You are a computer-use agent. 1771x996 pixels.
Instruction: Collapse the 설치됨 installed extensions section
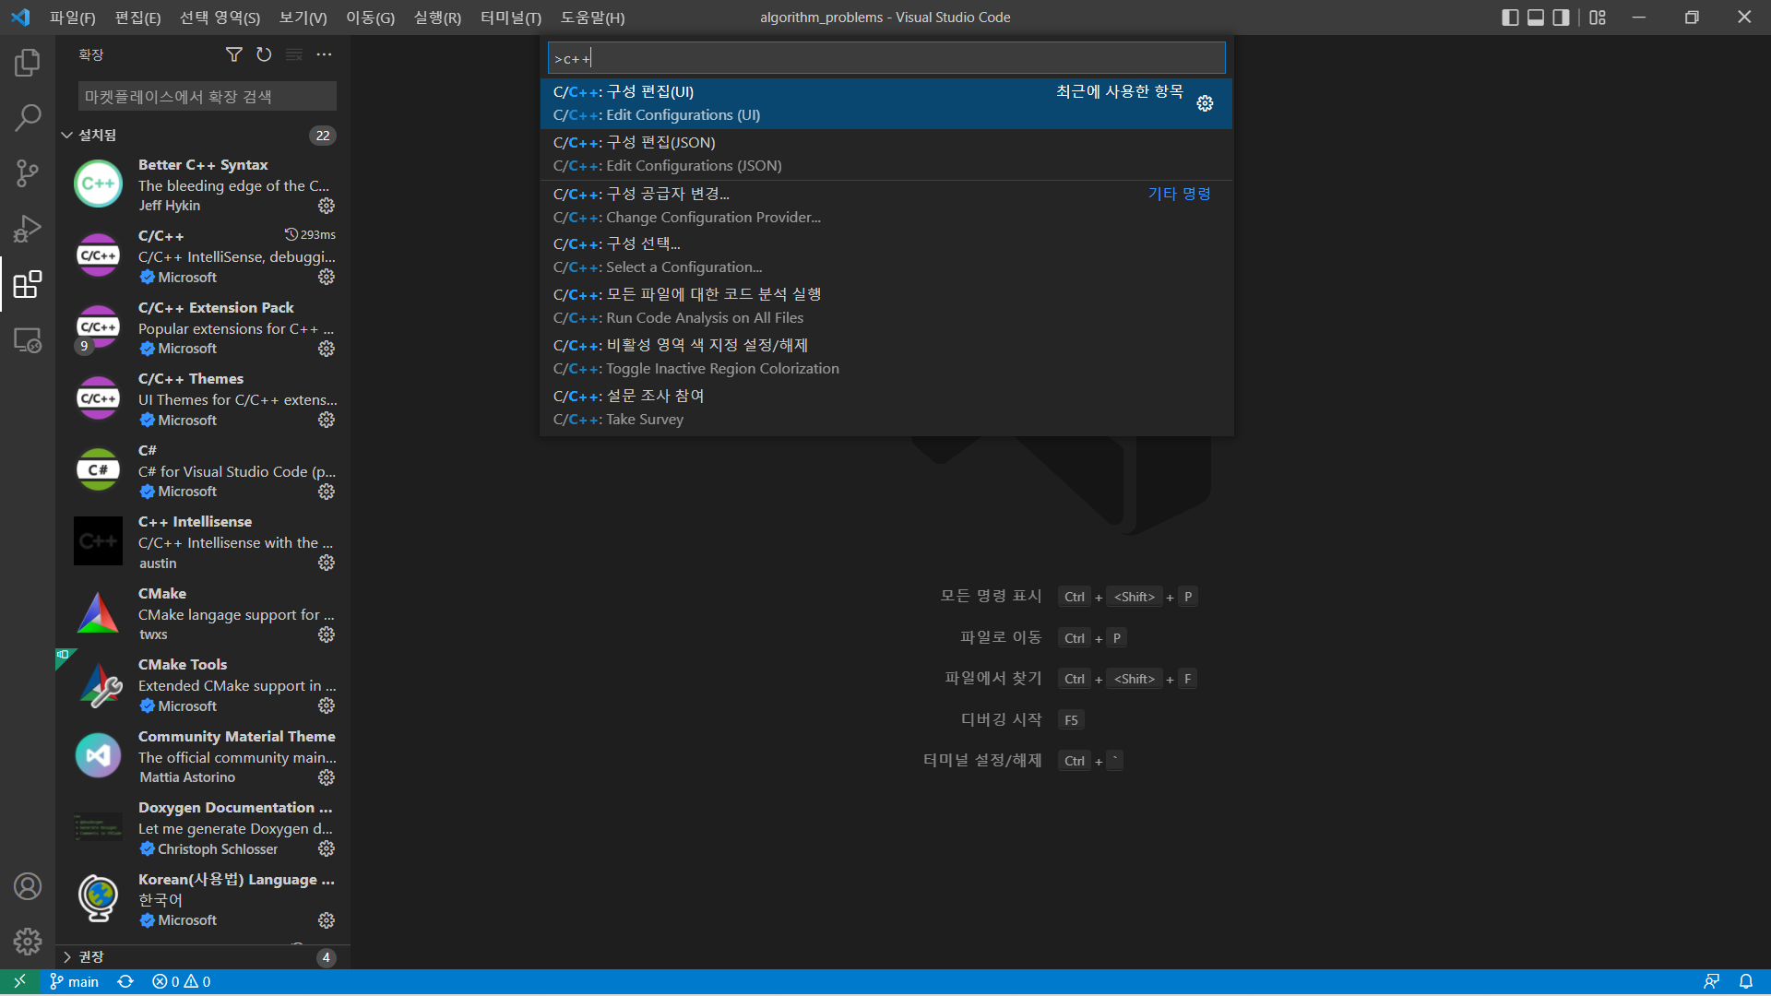click(x=67, y=136)
